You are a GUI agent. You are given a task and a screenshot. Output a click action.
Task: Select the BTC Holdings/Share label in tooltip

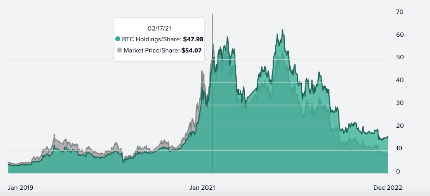[x=152, y=39]
